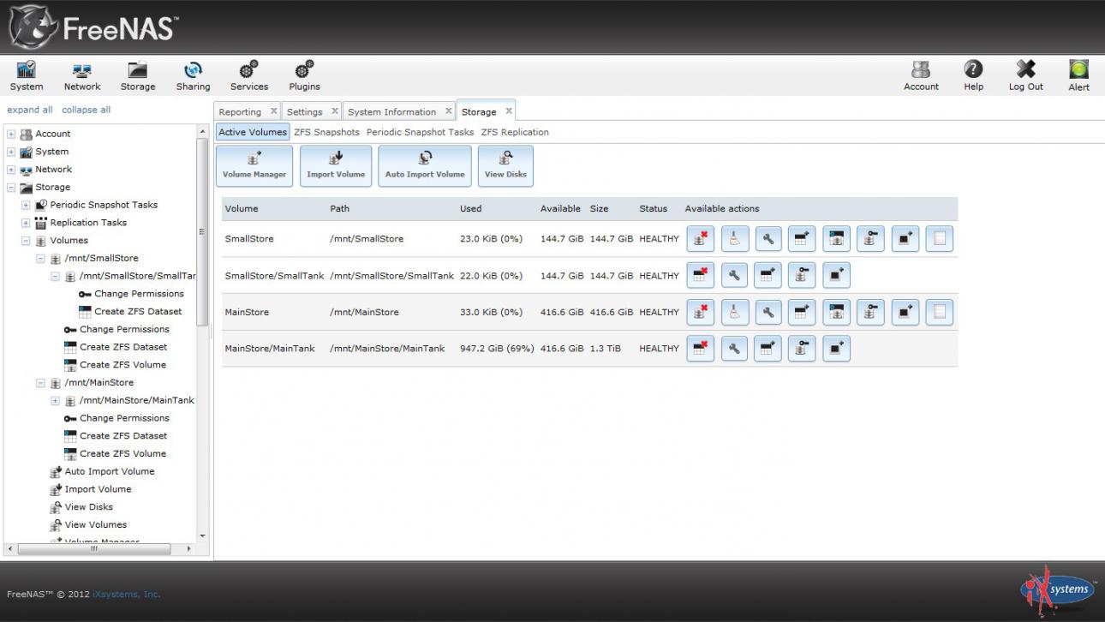The height and width of the screenshot is (622, 1105).
Task: Expand Replication Tasks tree node
Action: pos(26,224)
